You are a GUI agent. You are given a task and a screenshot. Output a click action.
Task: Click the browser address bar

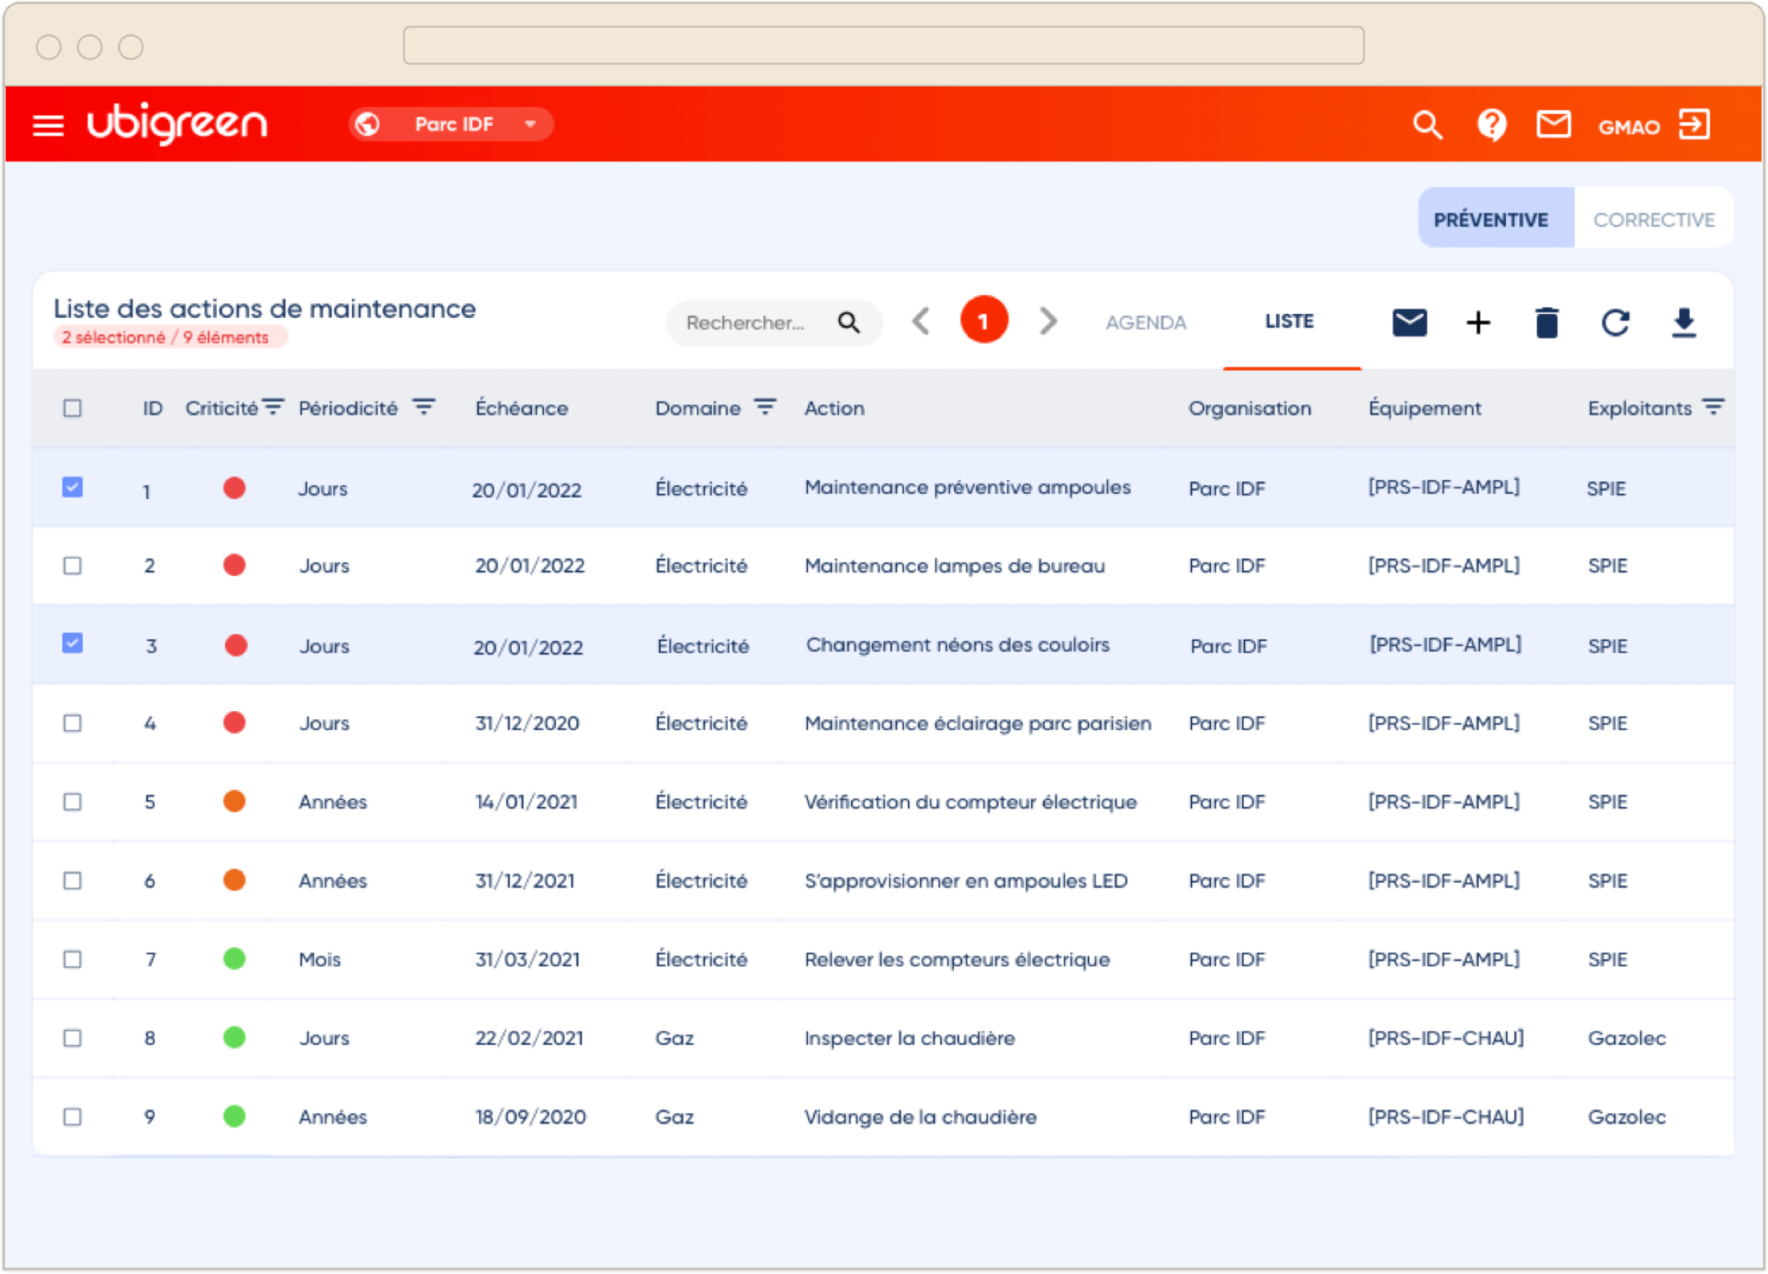point(883,45)
